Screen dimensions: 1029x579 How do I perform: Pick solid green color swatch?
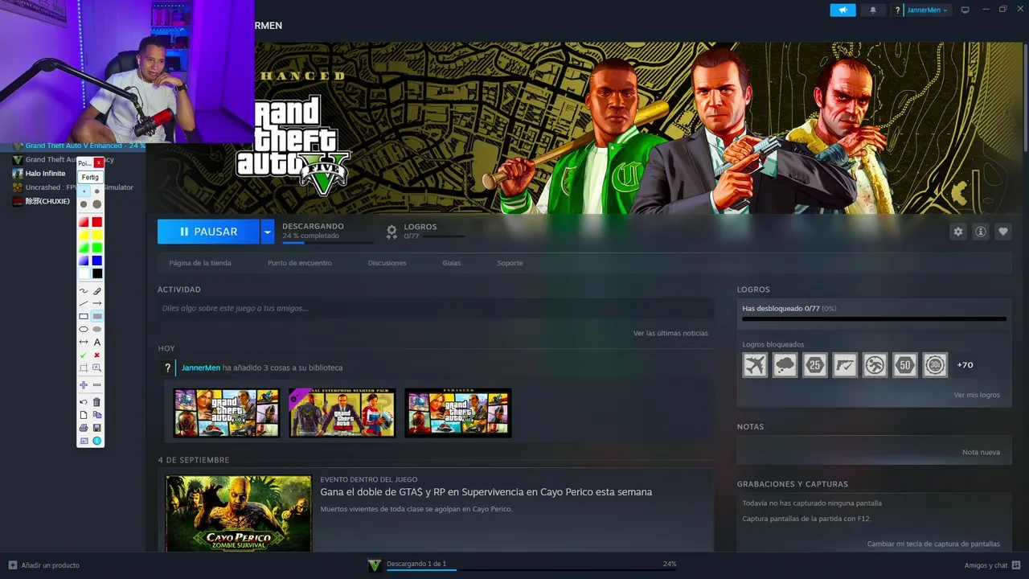coord(97,248)
